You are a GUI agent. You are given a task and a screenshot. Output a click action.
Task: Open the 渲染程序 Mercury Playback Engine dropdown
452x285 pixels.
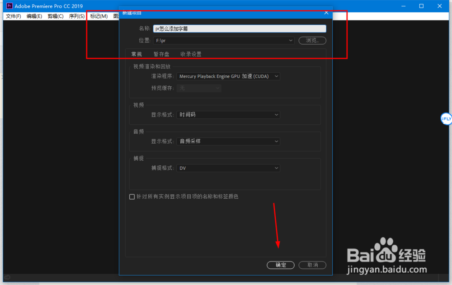pyautogui.click(x=228, y=76)
